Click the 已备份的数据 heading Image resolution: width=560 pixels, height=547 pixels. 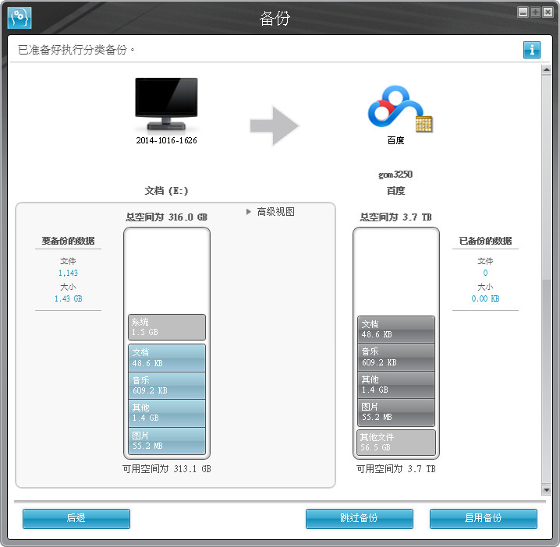pyautogui.click(x=485, y=241)
